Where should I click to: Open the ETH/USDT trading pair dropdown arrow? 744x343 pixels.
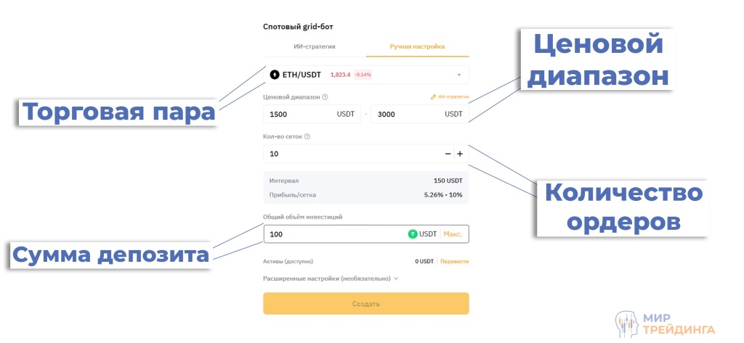coord(459,75)
